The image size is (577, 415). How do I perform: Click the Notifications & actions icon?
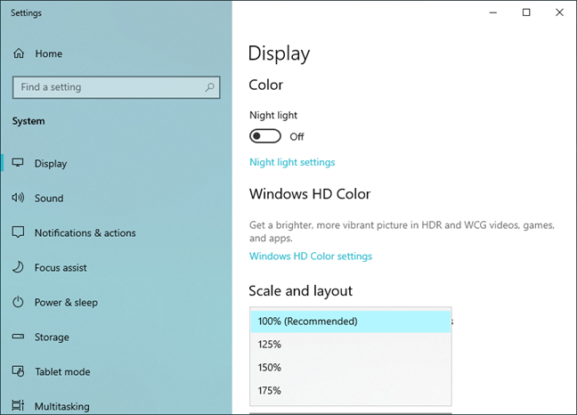(x=18, y=232)
